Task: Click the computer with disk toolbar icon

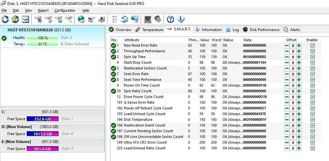Action: pyautogui.click(x=102, y=19)
